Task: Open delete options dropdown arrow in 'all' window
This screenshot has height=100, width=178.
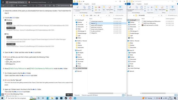Action: pyautogui.click(x=100, y=7)
